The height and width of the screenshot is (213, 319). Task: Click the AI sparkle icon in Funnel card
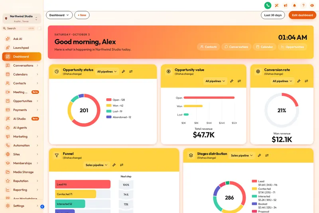(114, 165)
